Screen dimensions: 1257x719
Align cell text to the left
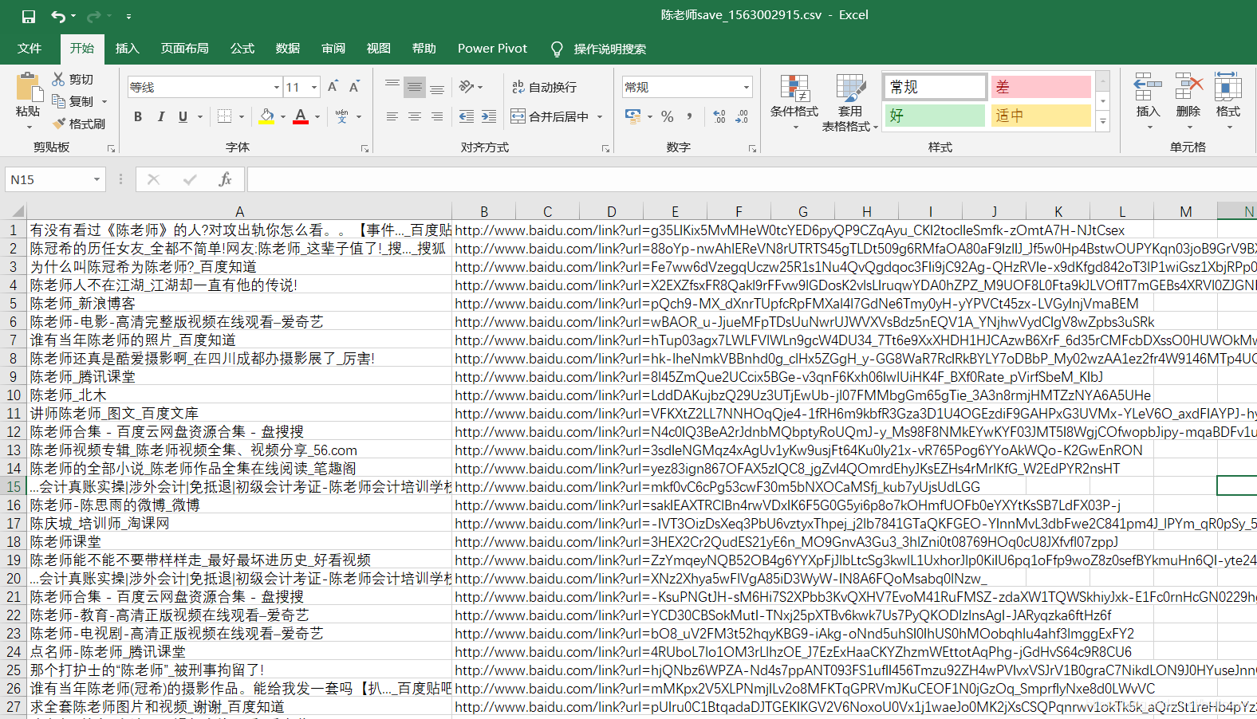click(392, 116)
